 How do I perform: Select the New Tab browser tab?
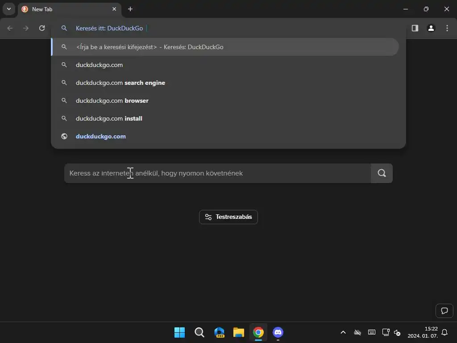69,9
